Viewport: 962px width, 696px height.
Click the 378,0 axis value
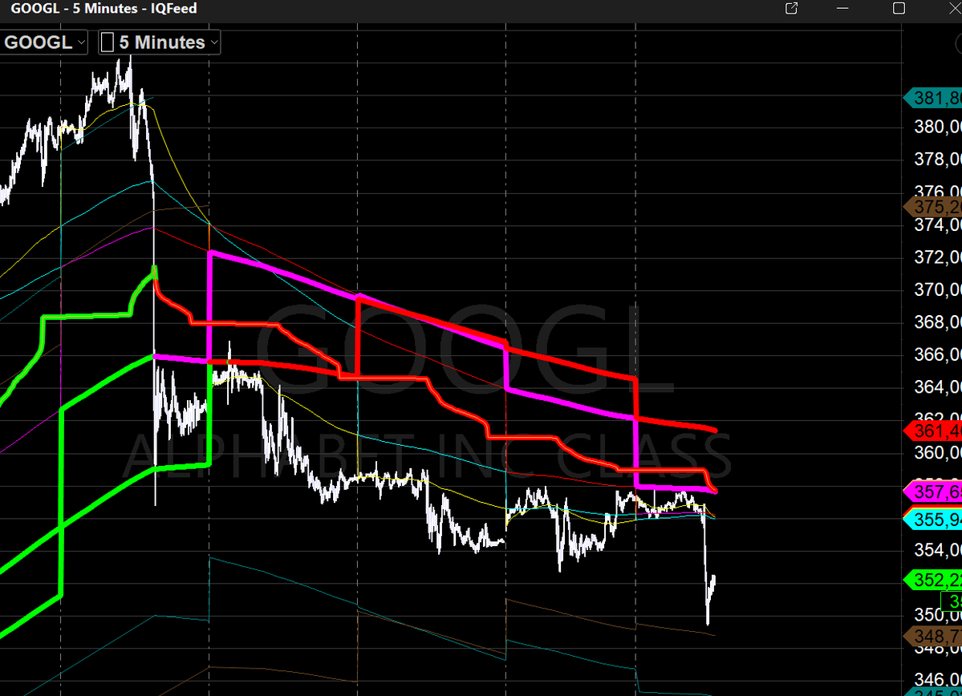(x=937, y=160)
